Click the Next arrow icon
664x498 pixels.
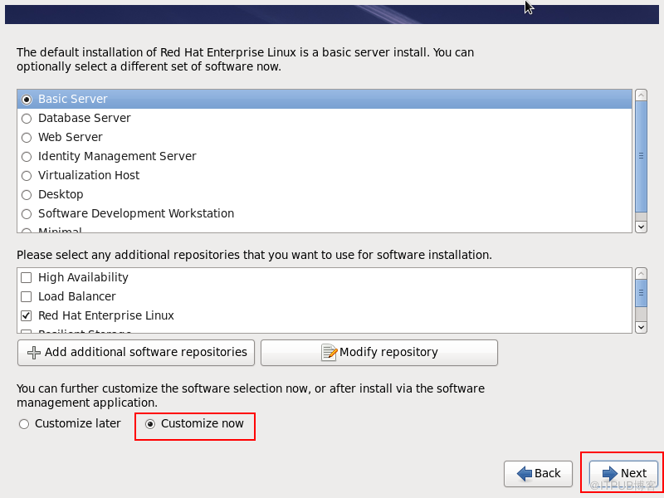click(610, 473)
